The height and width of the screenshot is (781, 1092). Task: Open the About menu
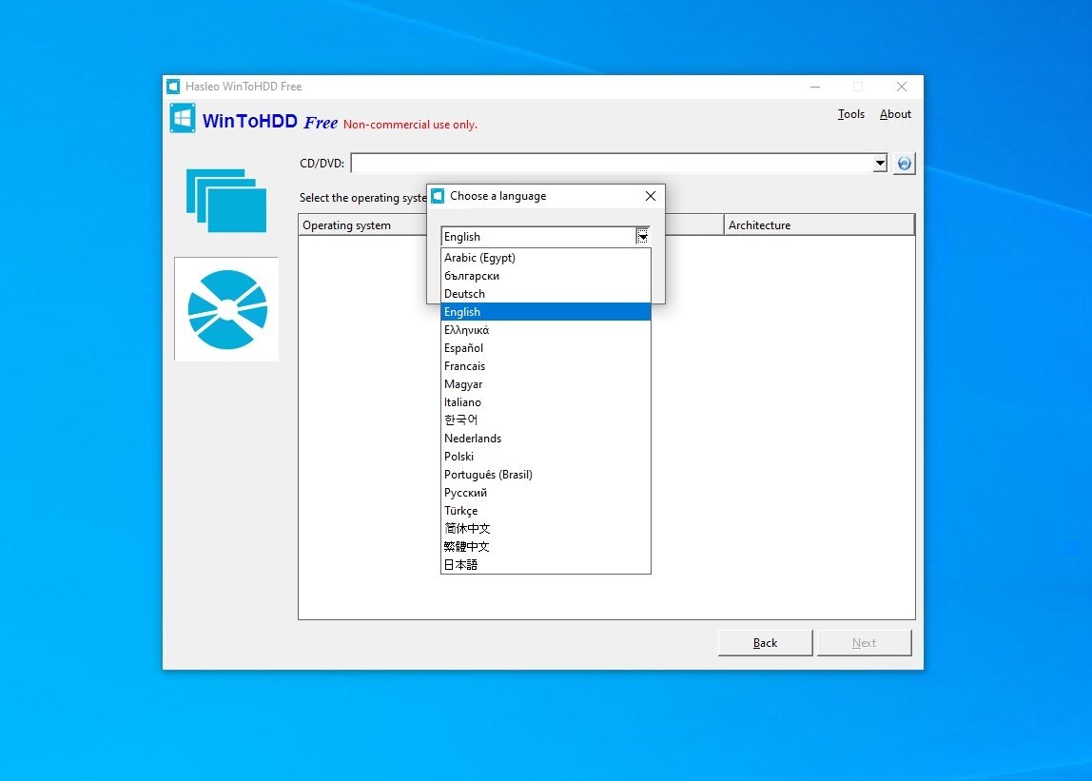pos(896,114)
